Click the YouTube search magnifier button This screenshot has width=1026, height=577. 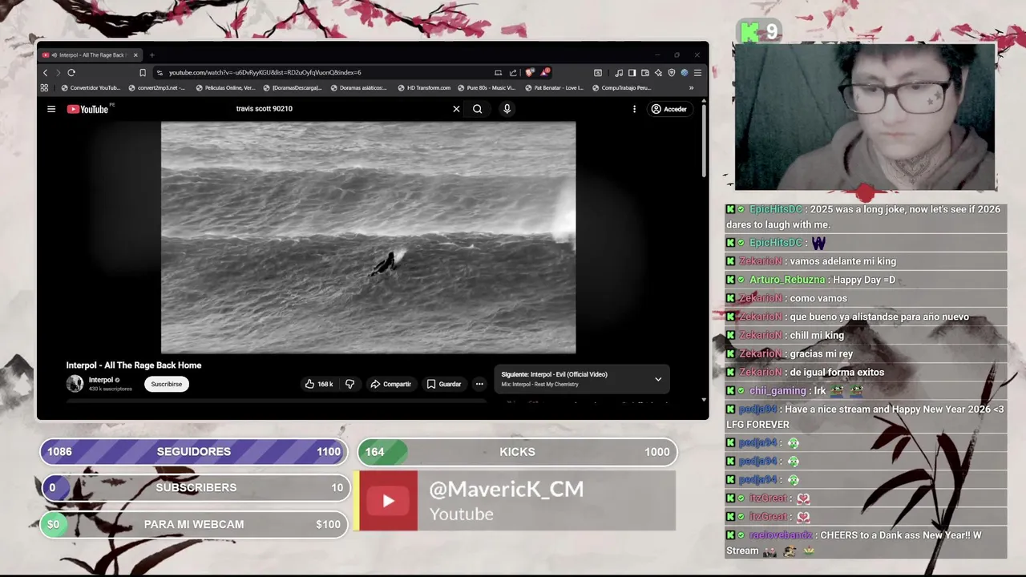click(477, 109)
